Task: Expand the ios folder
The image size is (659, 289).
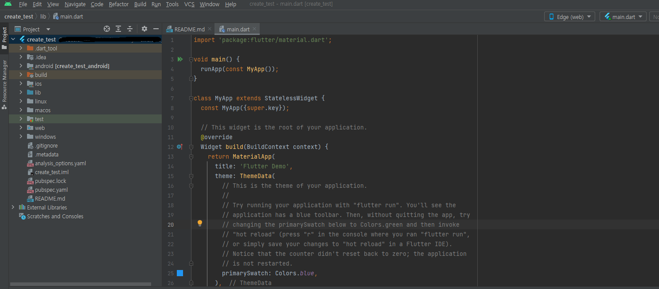Action: pos(21,84)
